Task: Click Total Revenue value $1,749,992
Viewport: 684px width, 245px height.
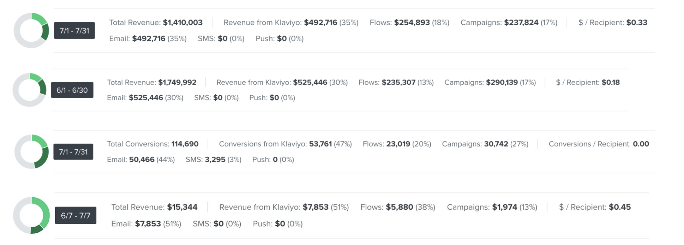Action: coord(177,82)
